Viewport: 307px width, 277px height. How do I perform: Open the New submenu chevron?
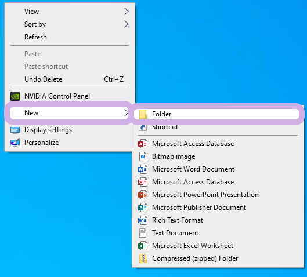pyautogui.click(x=127, y=113)
